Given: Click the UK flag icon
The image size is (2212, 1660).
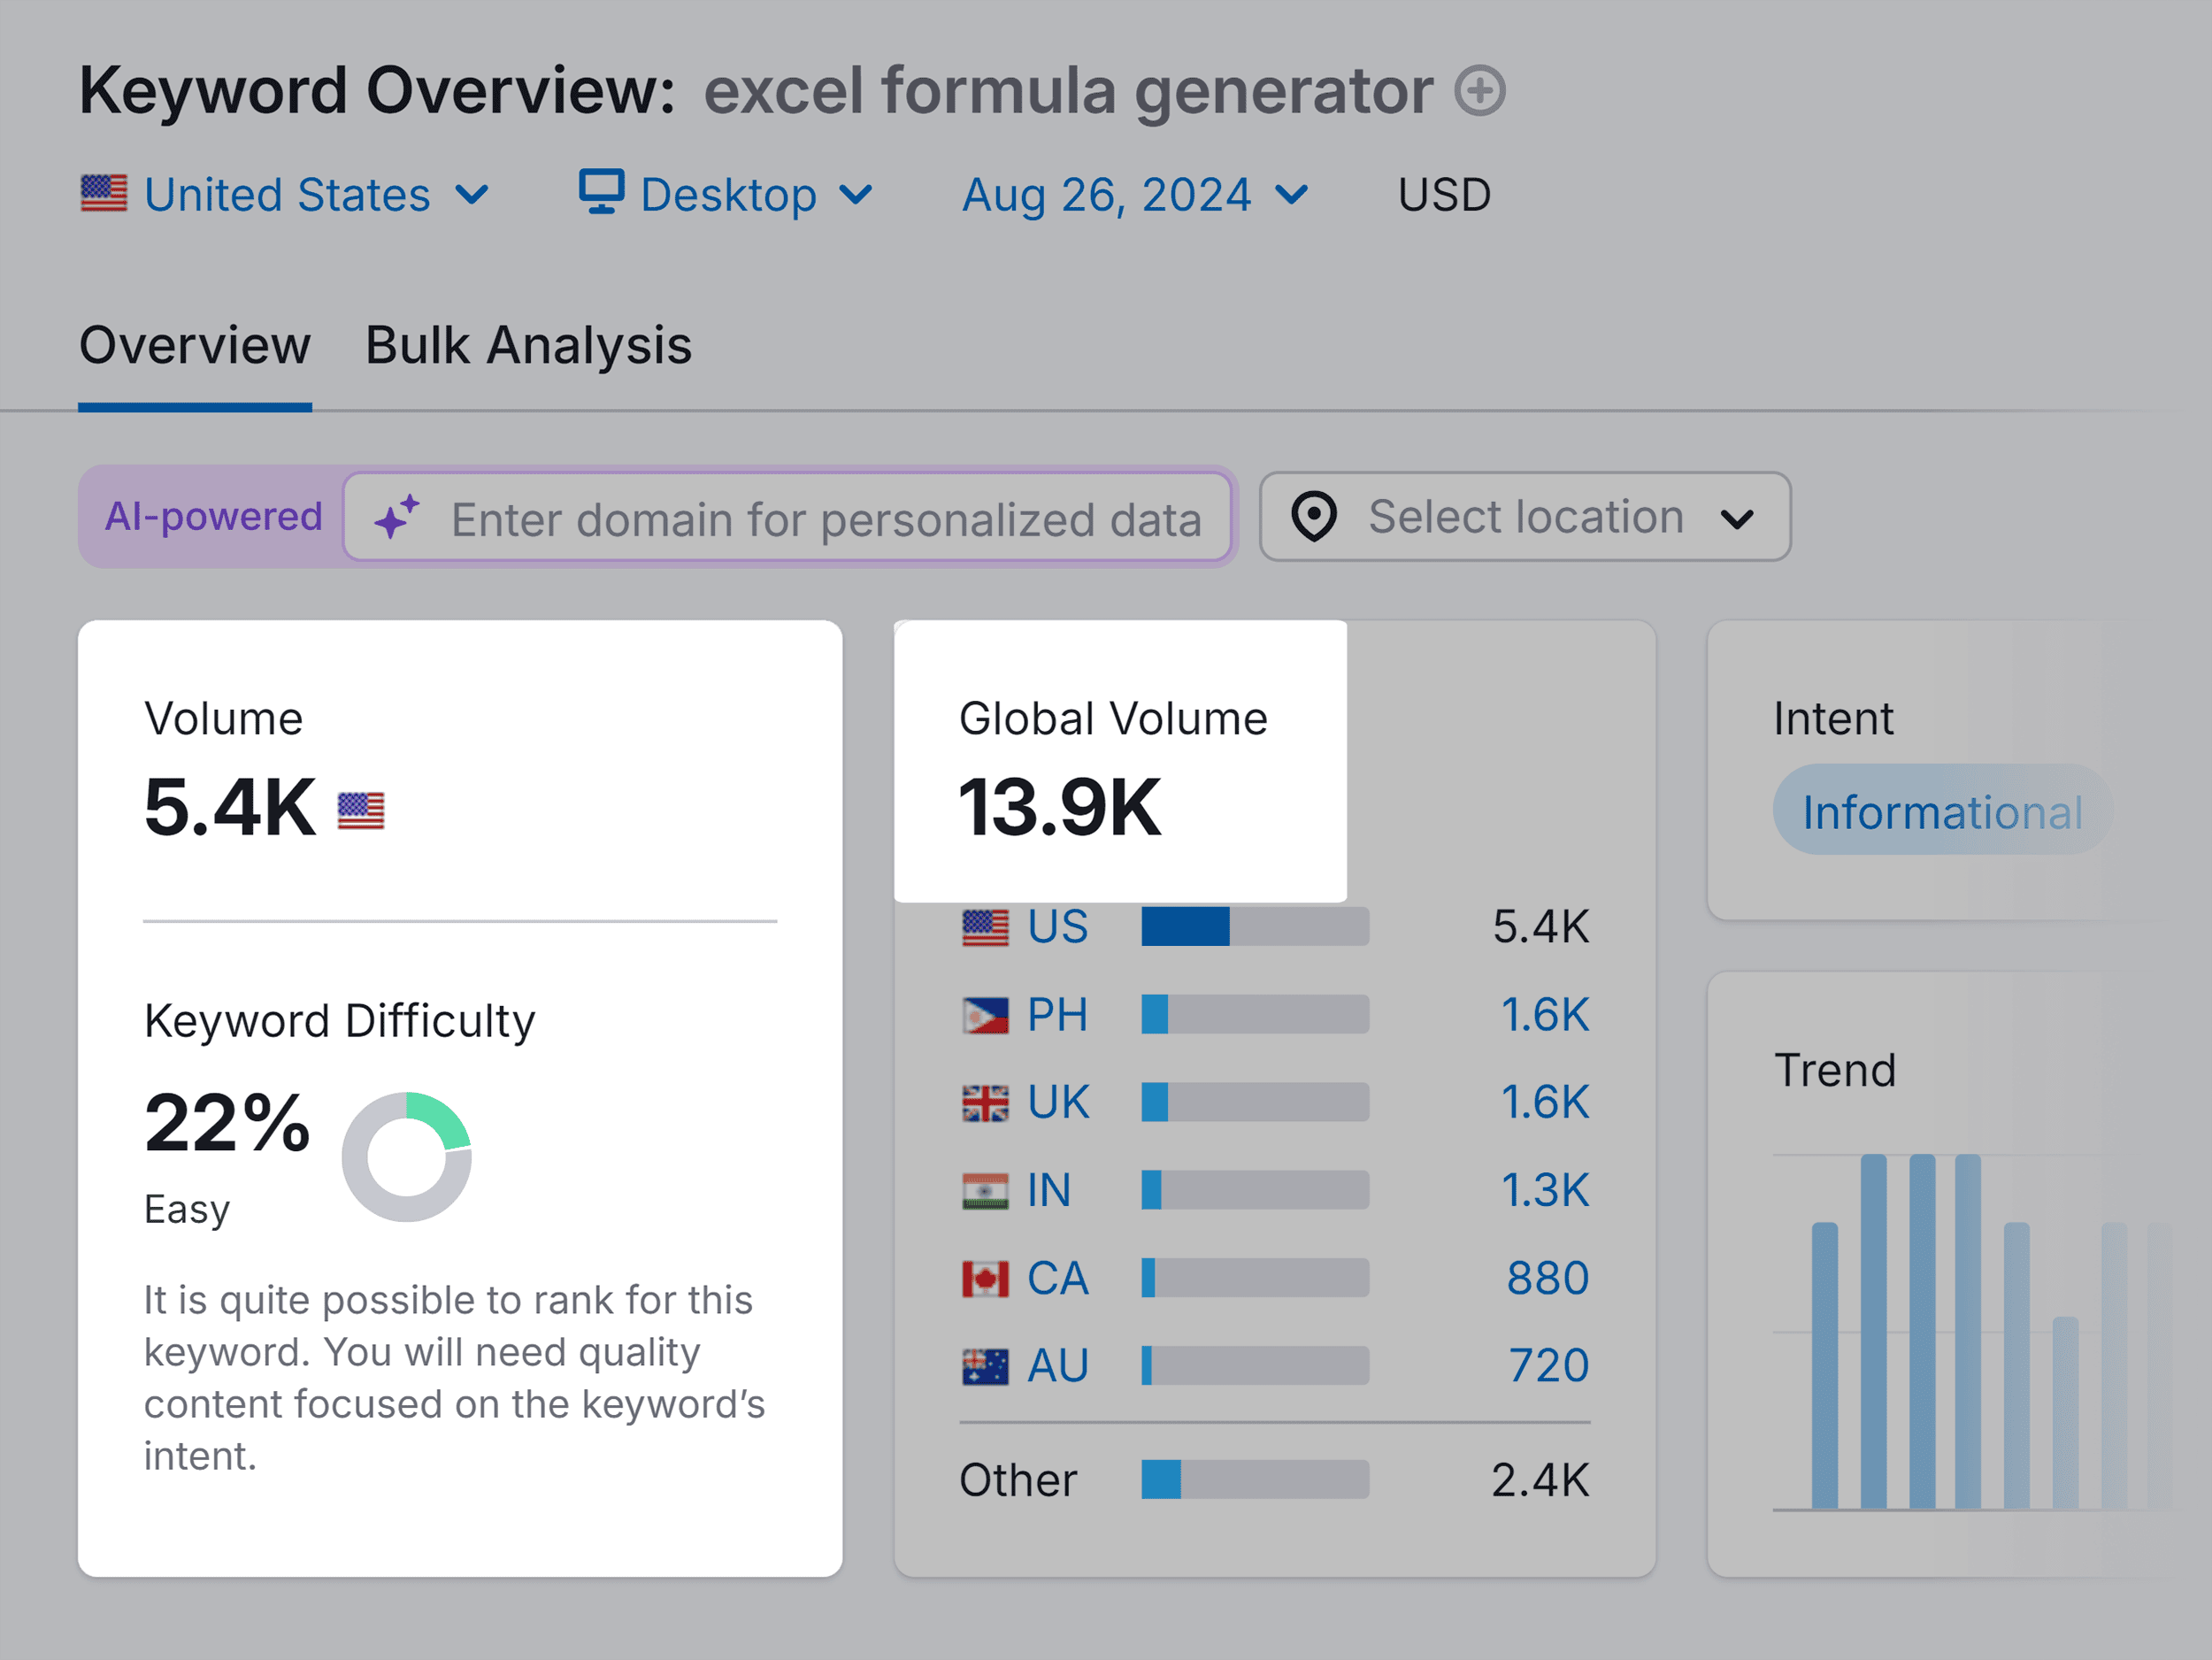Looking at the screenshot, I should 985,1103.
